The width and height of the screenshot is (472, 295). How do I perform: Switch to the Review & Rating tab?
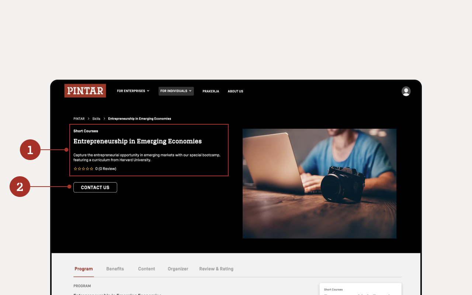(216, 269)
